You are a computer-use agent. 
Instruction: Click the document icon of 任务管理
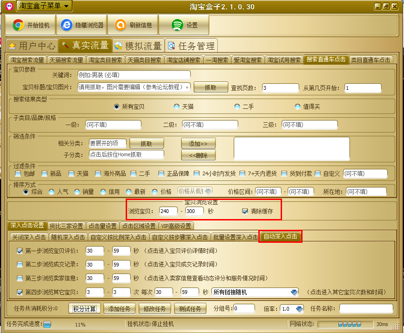[x=171, y=46]
